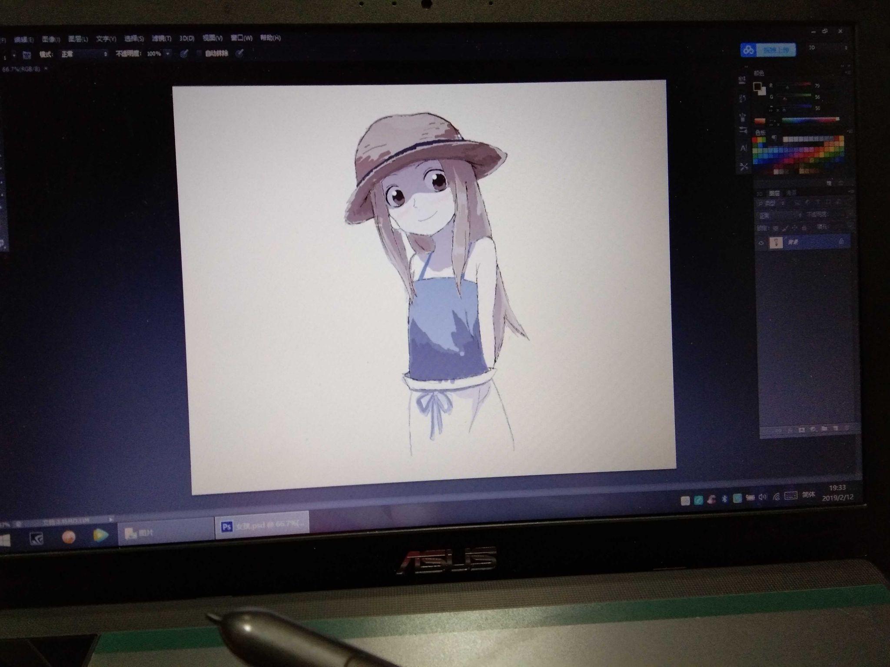Open the Layer (图层) menu
Image resolution: width=890 pixels, height=667 pixels.
coord(78,39)
